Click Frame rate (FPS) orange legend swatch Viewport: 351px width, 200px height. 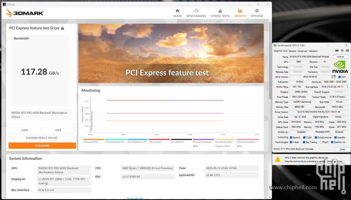[93, 139]
